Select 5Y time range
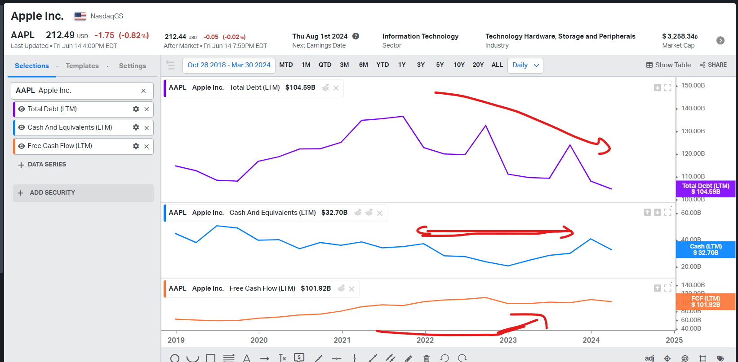The image size is (738, 362). [440, 65]
